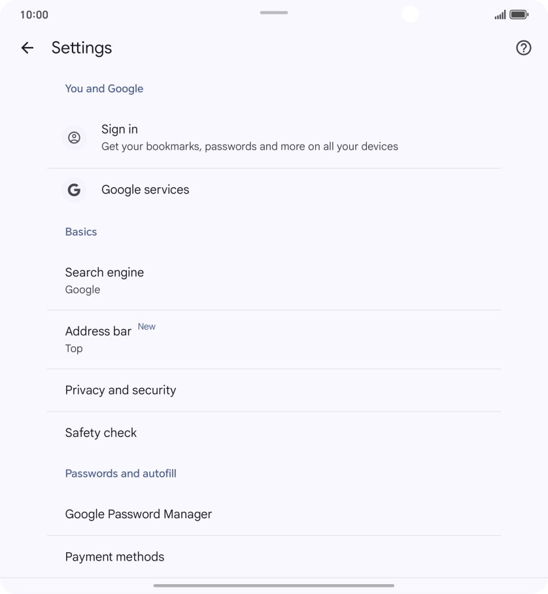Open the Address bar setting
The height and width of the screenshot is (594, 548).
tap(98, 339)
